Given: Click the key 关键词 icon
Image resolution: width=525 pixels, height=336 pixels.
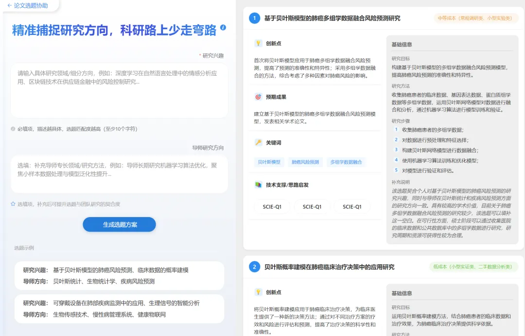Looking at the screenshot, I should [258, 142].
